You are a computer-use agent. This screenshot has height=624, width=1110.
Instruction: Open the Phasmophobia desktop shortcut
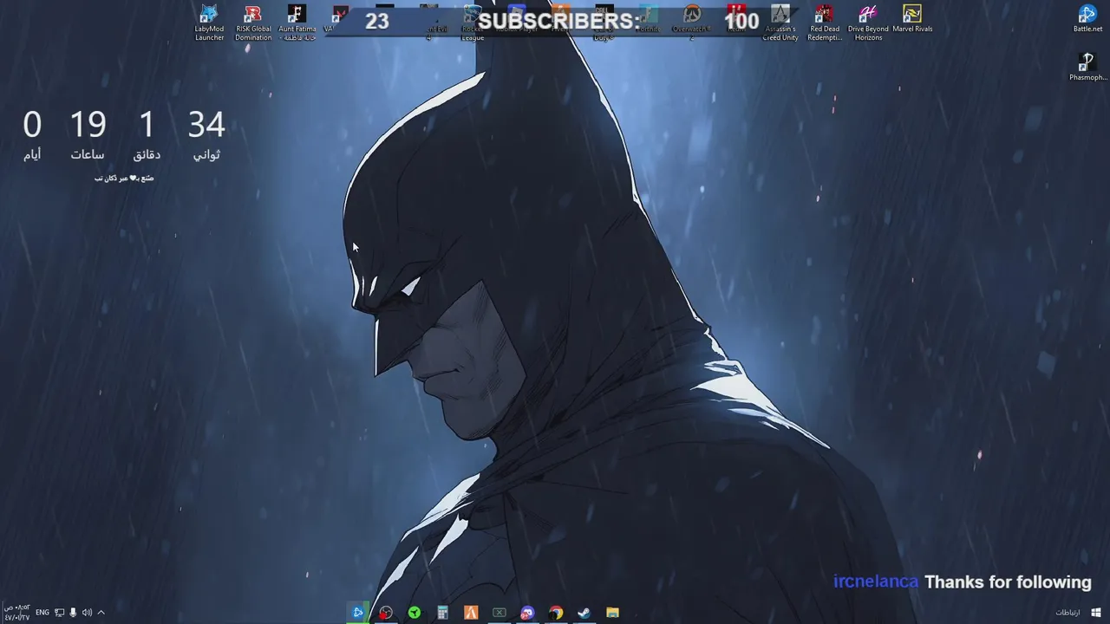[1087, 67]
